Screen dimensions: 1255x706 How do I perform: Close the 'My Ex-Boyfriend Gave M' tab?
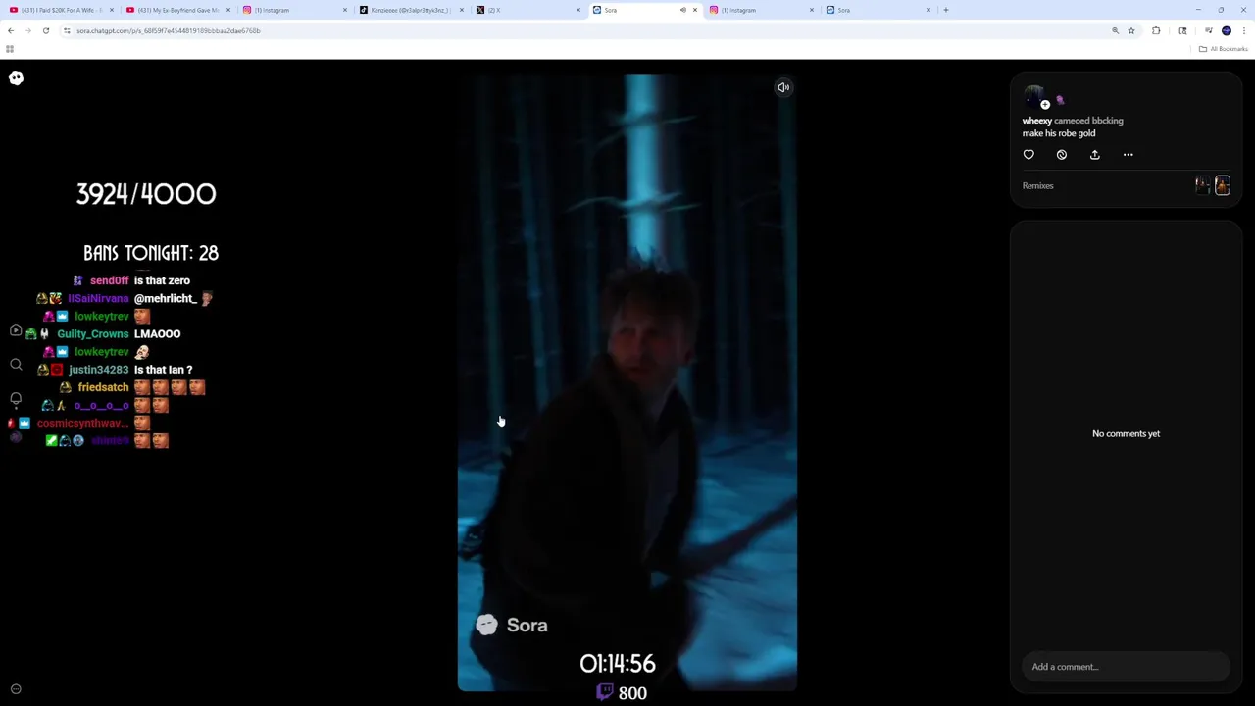pyautogui.click(x=228, y=10)
